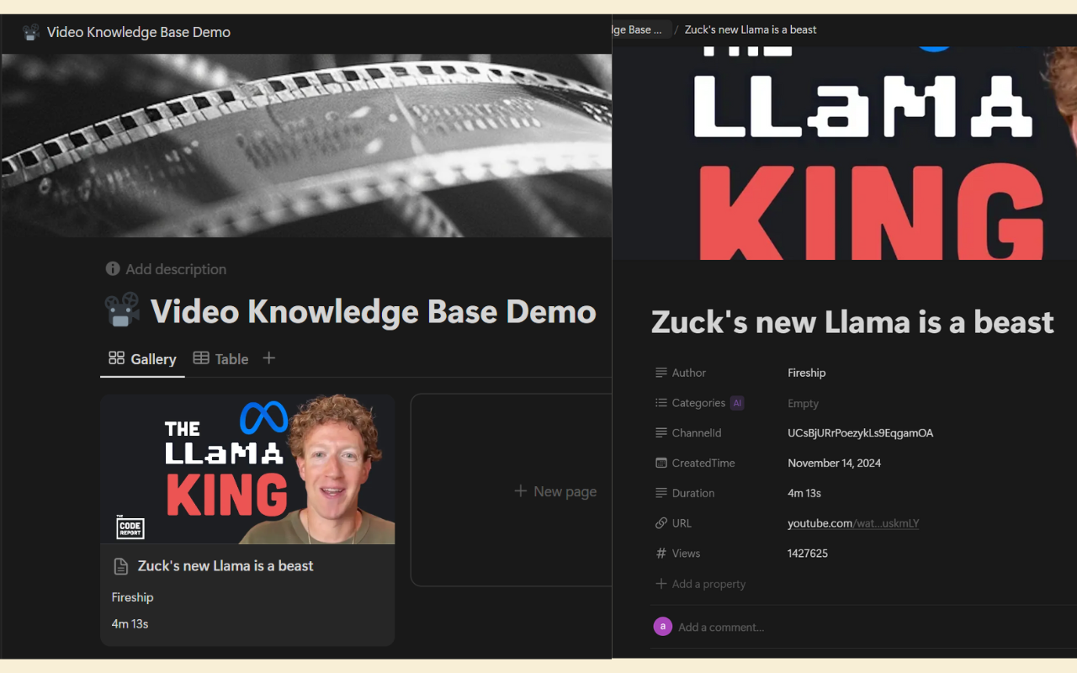
Task: Open the youtube.com URL link
Action: click(x=853, y=523)
